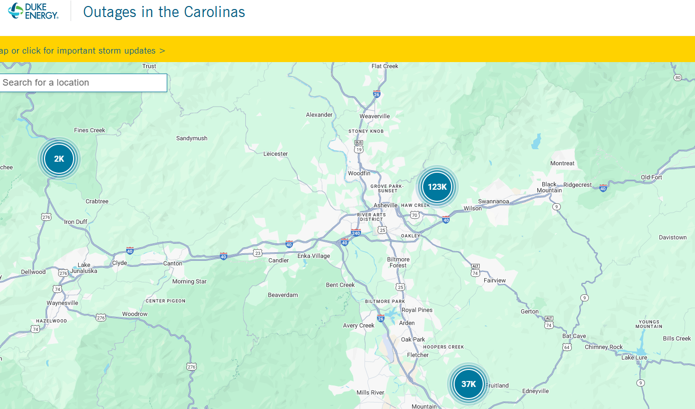Click the US 23 route shield near Candler

[257, 253]
